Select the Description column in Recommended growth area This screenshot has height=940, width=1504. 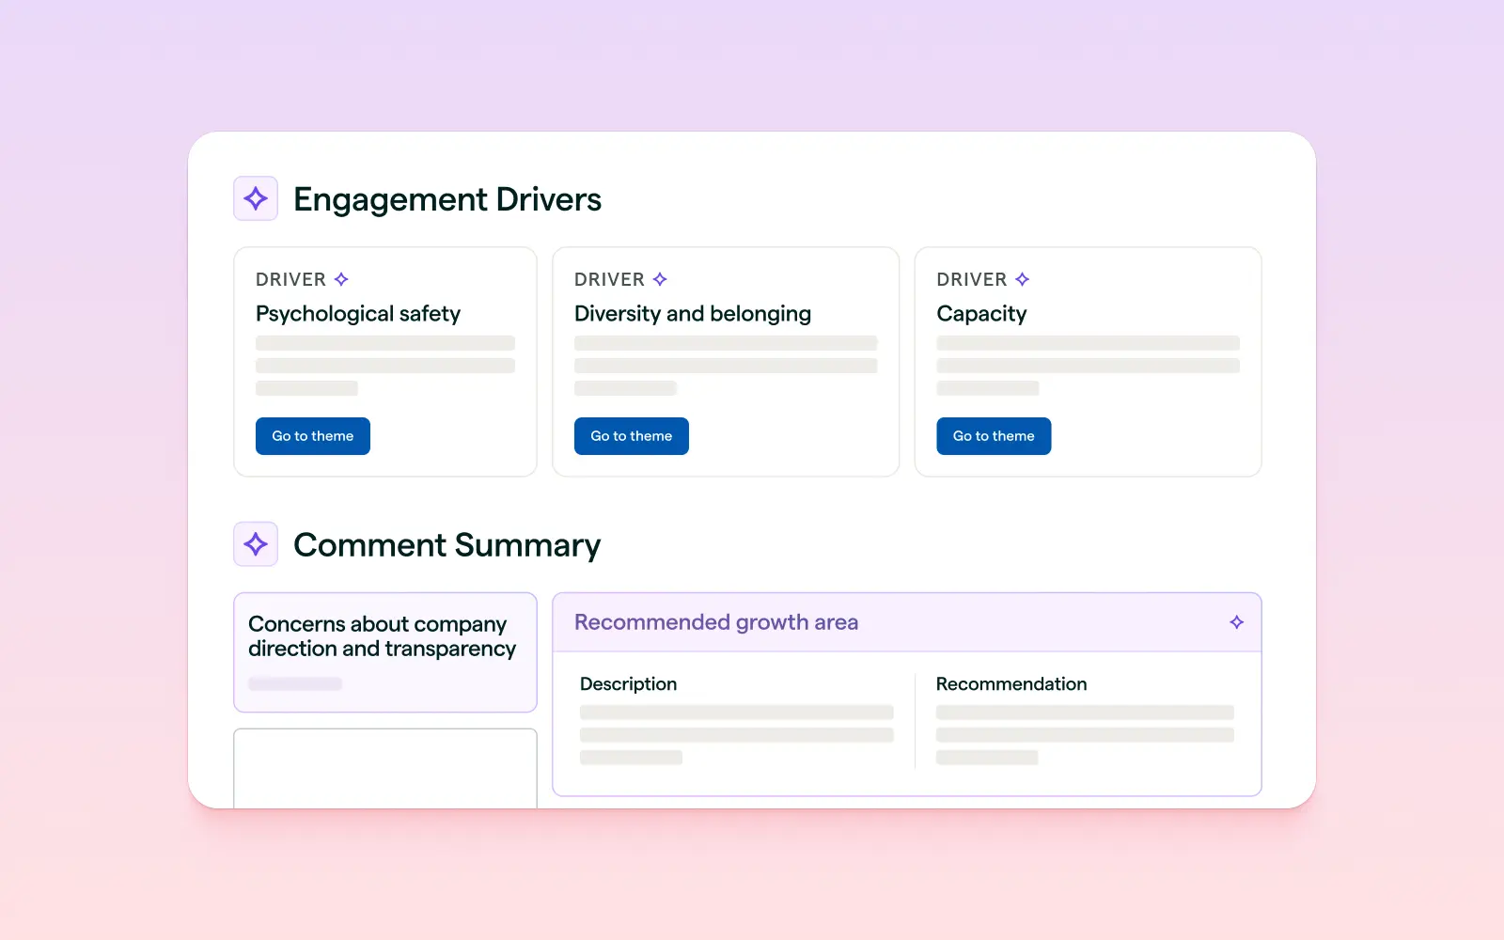coord(738,719)
